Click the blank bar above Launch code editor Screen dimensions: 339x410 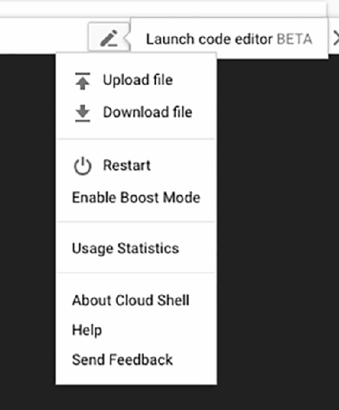click(x=162, y=8)
